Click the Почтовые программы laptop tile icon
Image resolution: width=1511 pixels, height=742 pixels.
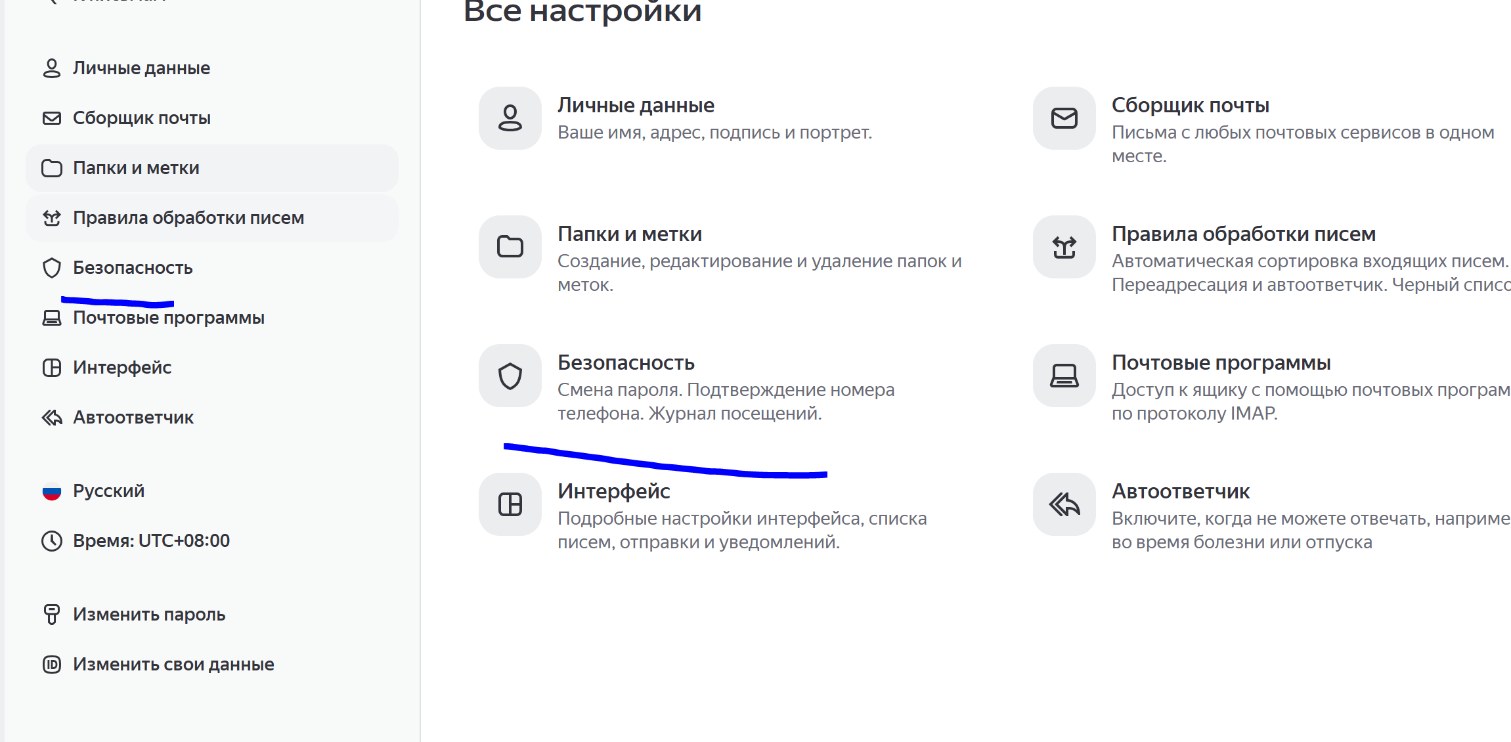click(1064, 376)
